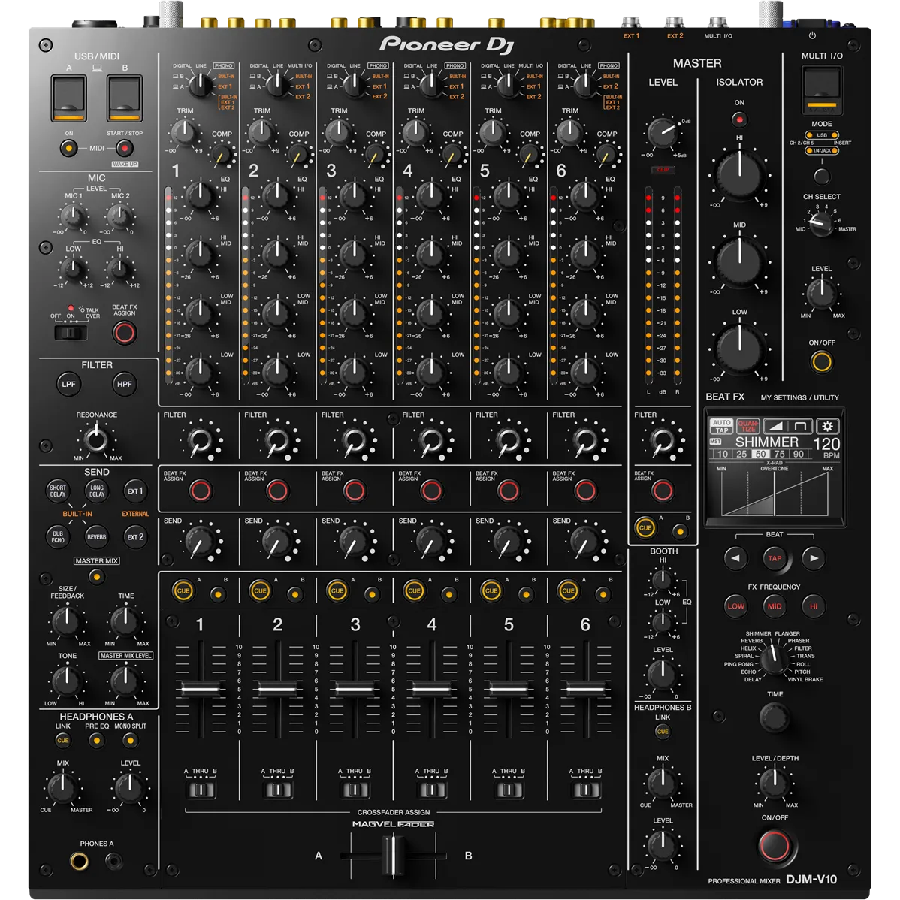Flip the MIC OFF/ON/TALK OVER switch

[x=71, y=332]
